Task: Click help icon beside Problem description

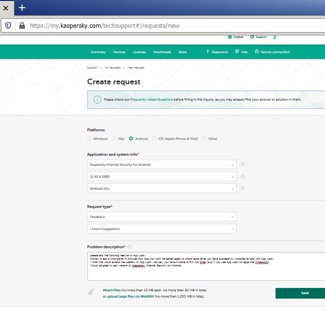Action: [x=130, y=247]
